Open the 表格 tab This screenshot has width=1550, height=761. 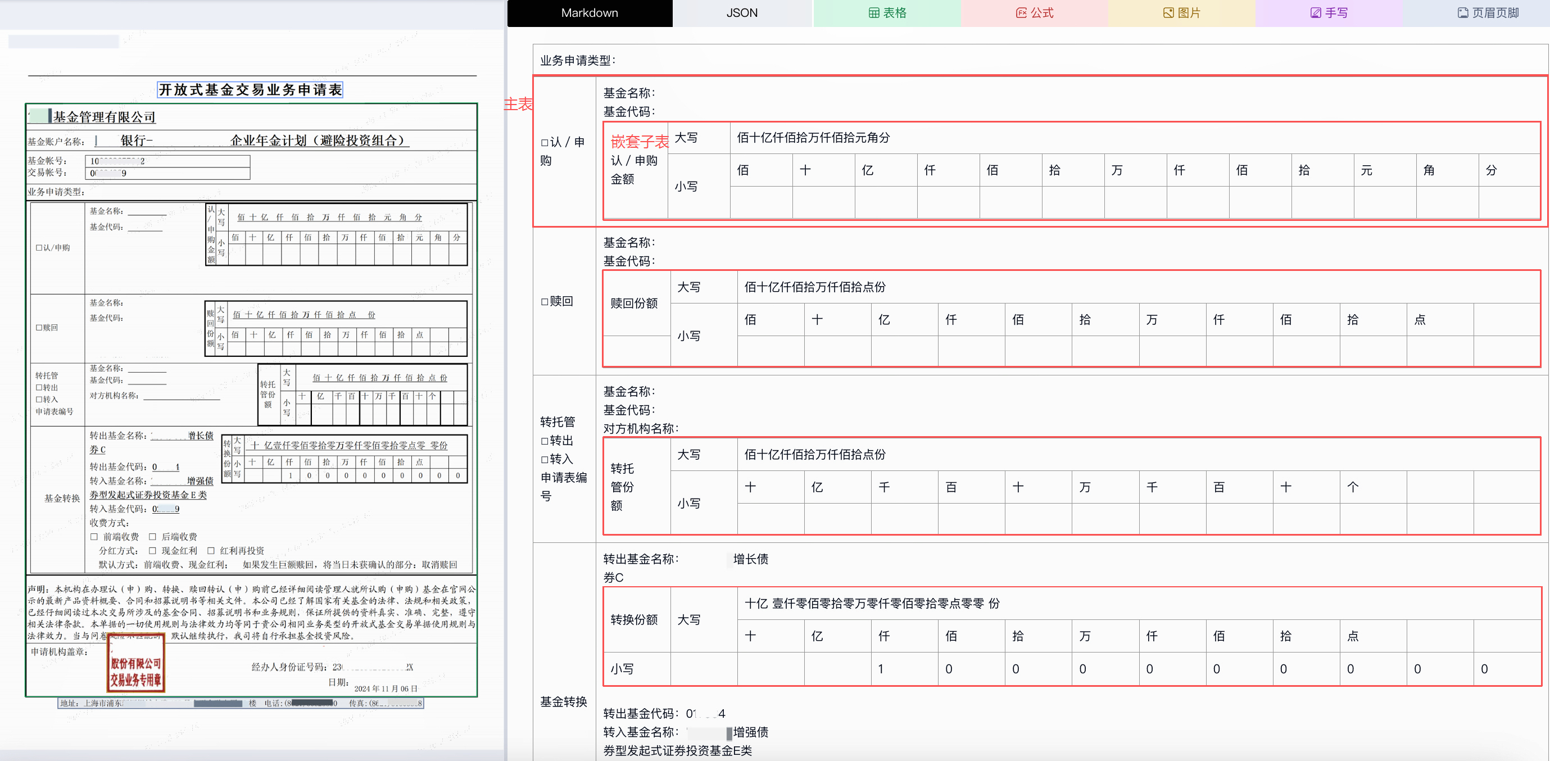coord(887,12)
